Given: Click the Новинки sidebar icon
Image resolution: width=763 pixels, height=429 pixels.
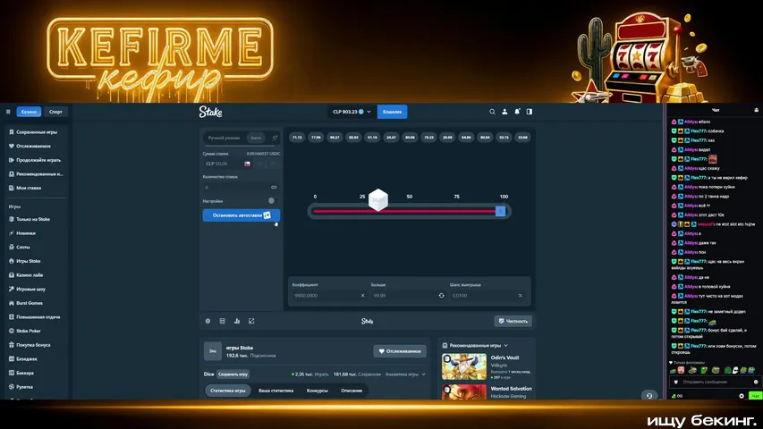Looking at the screenshot, I should coord(12,233).
